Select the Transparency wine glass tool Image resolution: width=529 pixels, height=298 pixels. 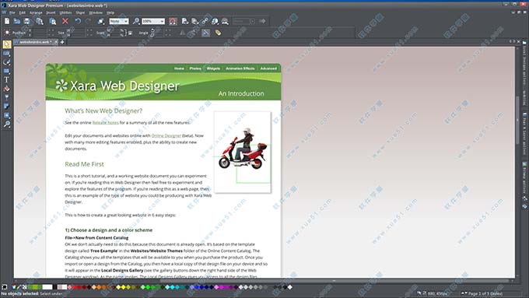coord(7,97)
